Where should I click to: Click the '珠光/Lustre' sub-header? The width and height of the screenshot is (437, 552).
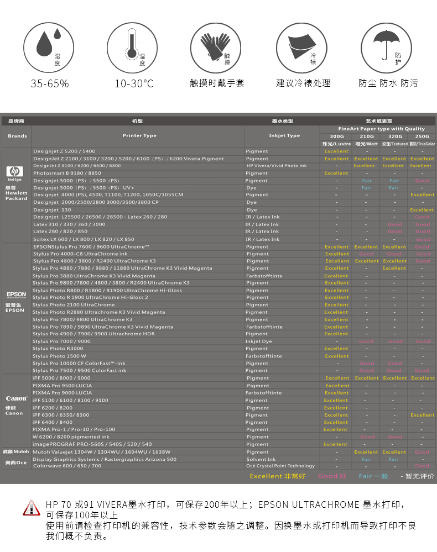[x=336, y=144]
